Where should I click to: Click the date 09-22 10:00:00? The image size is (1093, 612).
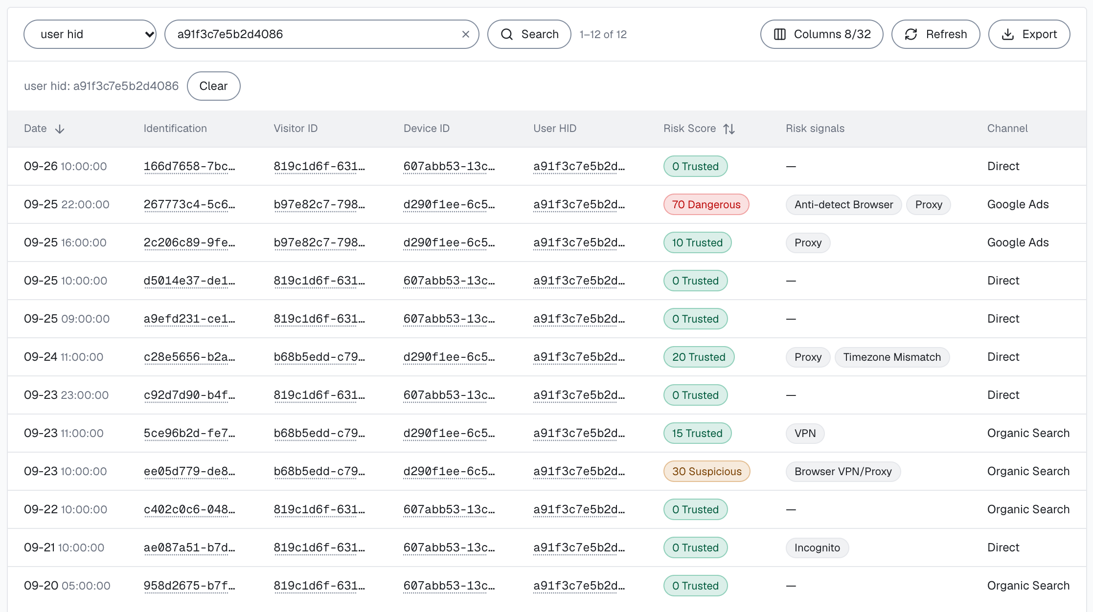tap(66, 509)
